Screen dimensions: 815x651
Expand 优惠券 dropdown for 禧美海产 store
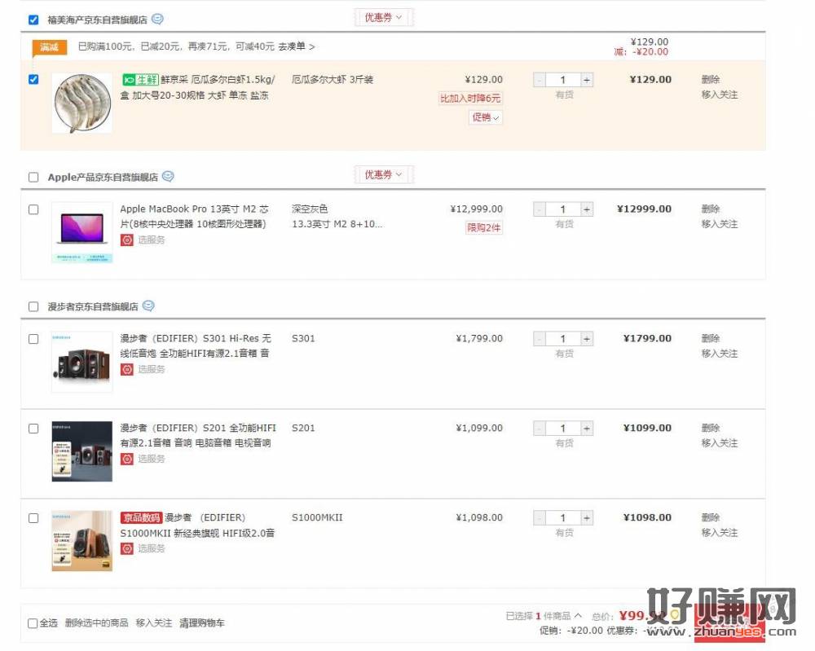click(384, 18)
